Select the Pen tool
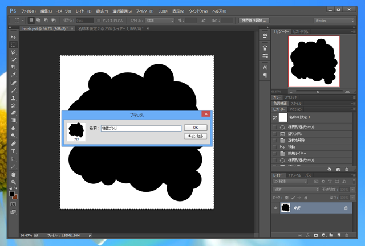This screenshot has width=365, height=246. [x=13, y=144]
